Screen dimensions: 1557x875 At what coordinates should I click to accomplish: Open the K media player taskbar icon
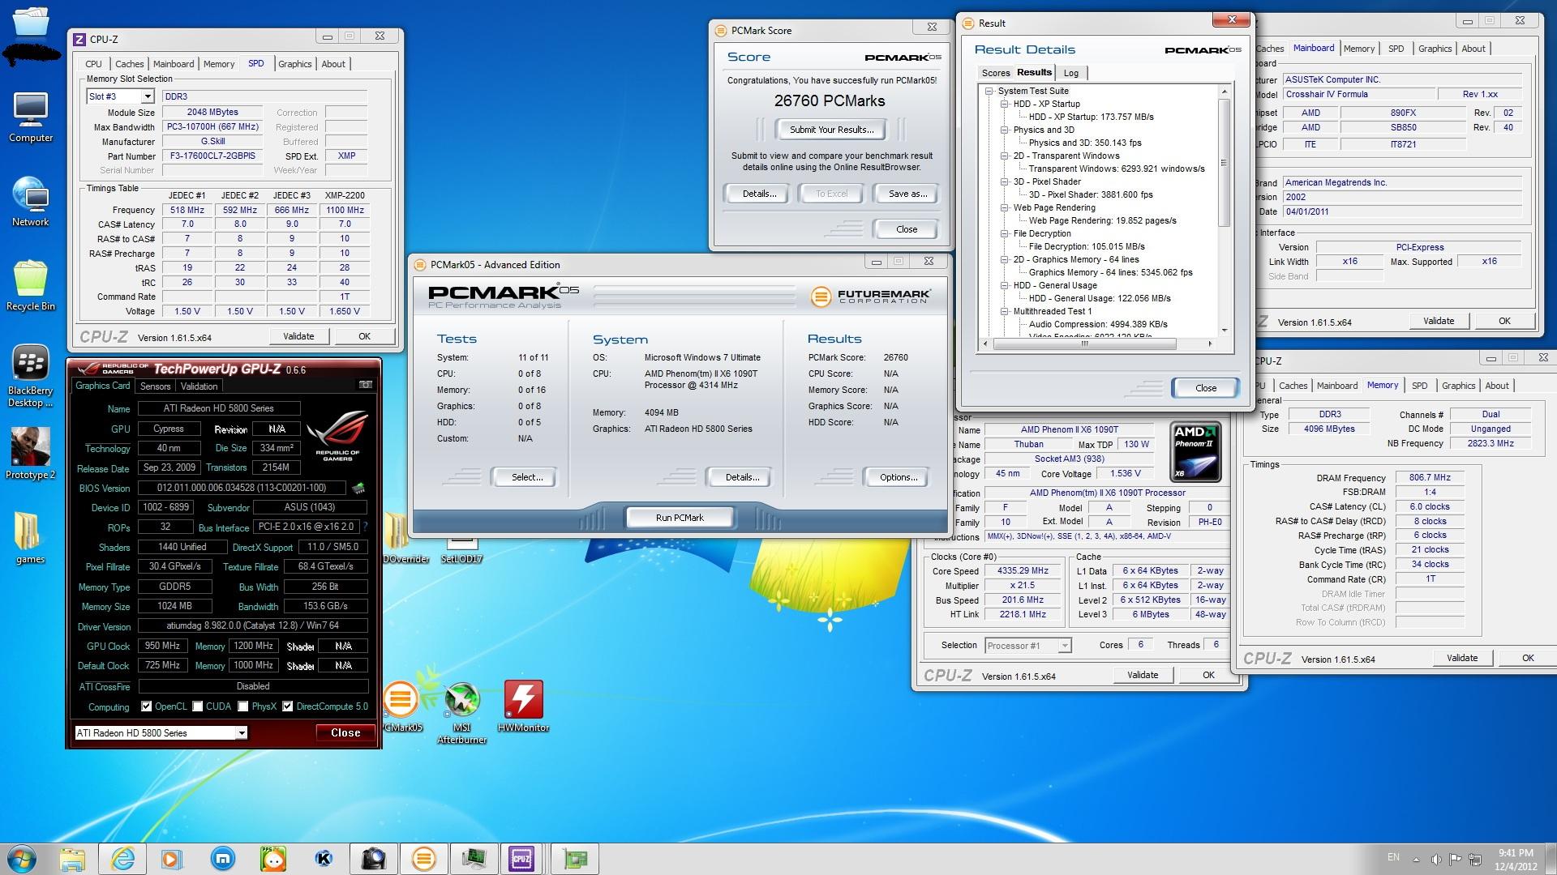point(324,859)
